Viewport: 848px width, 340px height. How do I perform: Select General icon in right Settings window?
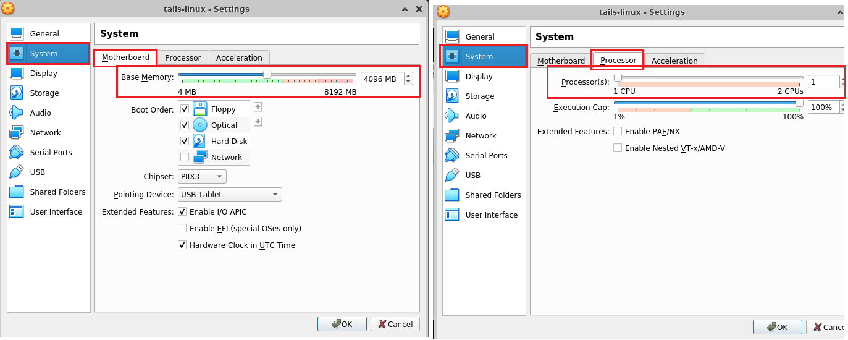click(x=453, y=36)
